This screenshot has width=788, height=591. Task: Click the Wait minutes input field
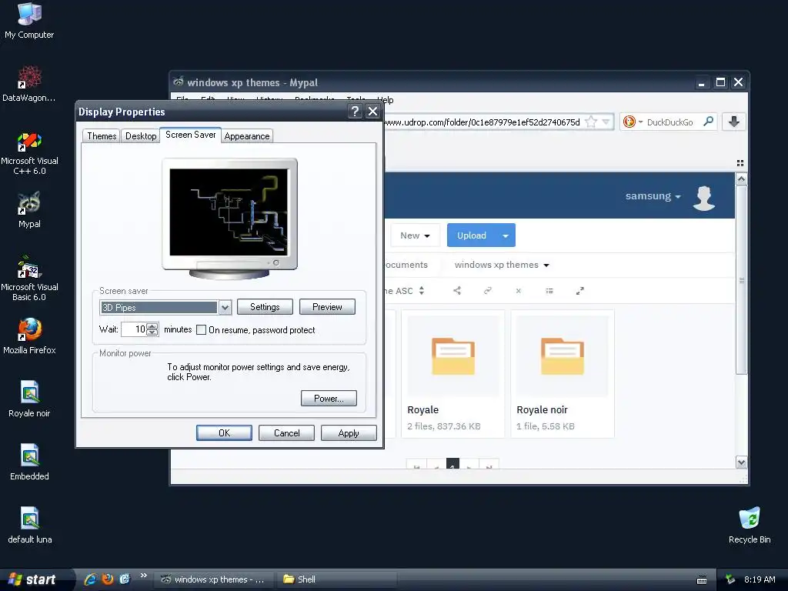click(134, 329)
